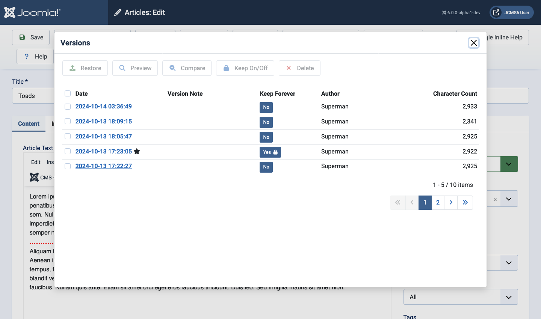
Task: Click Keep On/Off lock button
Action: coord(245,68)
